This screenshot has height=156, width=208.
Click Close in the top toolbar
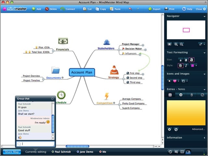(201, 9)
